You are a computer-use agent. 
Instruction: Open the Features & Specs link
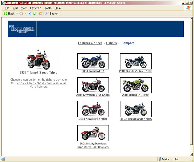click(90, 43)
